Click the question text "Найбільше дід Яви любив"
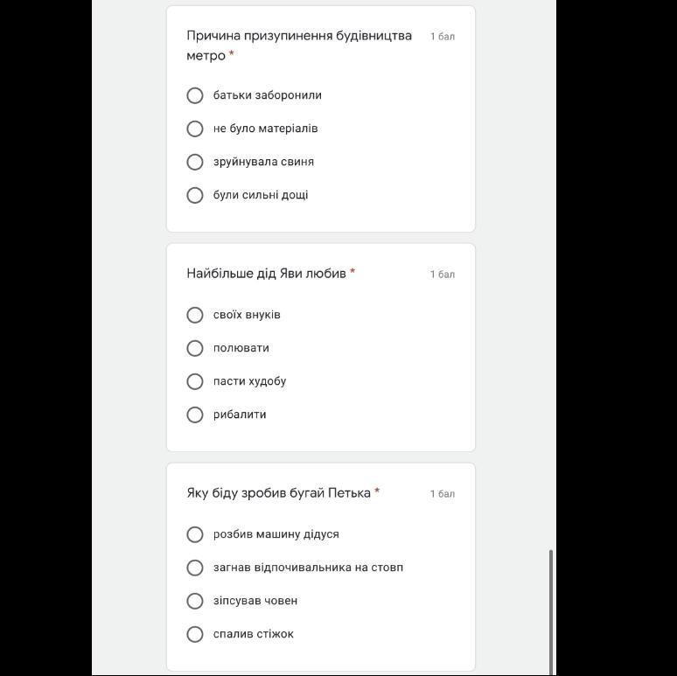Image resolution: width=677 pixels, height=676 pixels. pyautogui.click(x=266, y=273)
